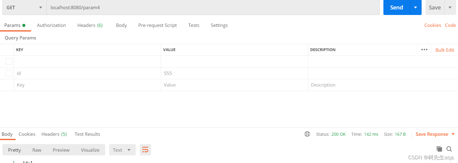Open the Text response format dropdown

122,150
